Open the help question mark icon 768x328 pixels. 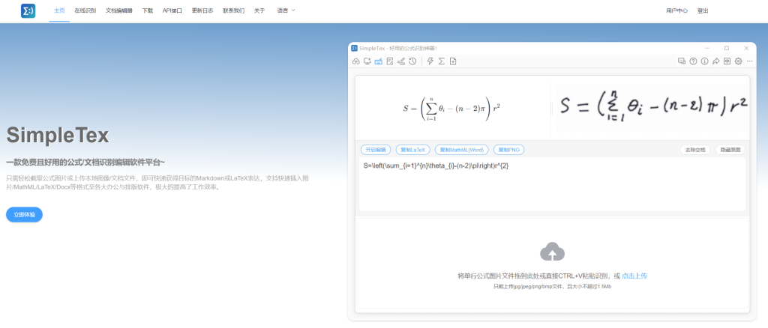click(x=693, y=61)
